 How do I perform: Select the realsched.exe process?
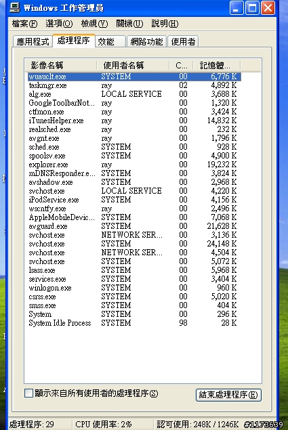pos(134,129)
